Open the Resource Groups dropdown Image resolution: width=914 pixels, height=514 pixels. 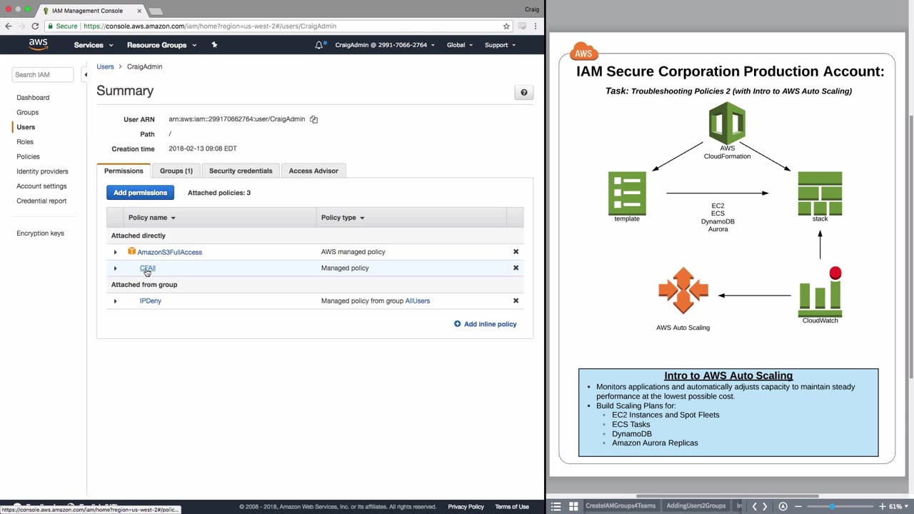[161, 45]
